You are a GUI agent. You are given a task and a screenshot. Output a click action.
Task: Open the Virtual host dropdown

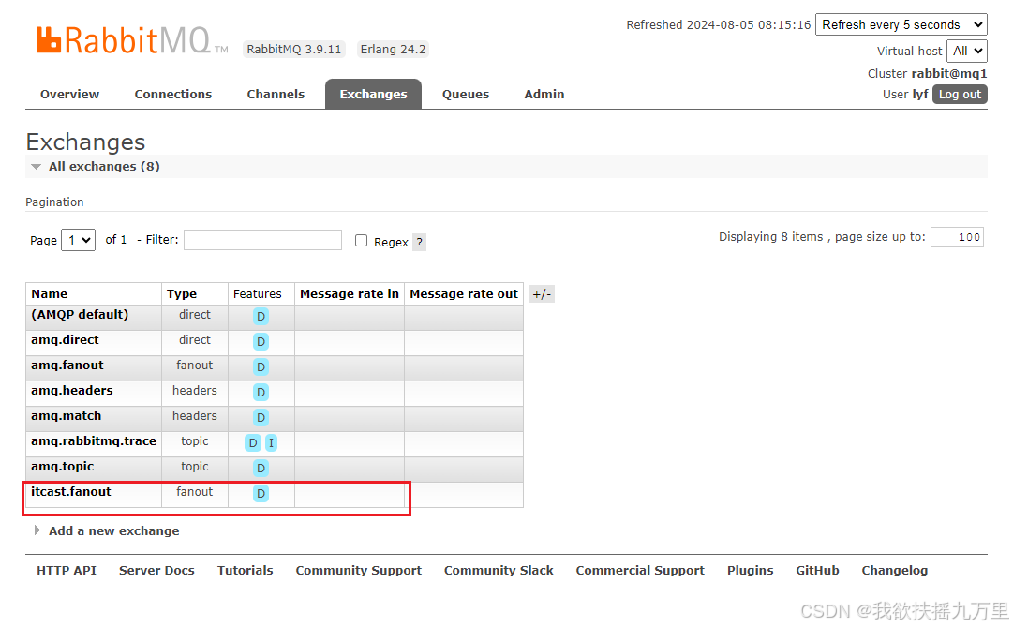pos(966,51)
